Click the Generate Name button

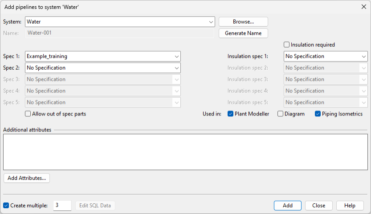(x=243, y=33)
